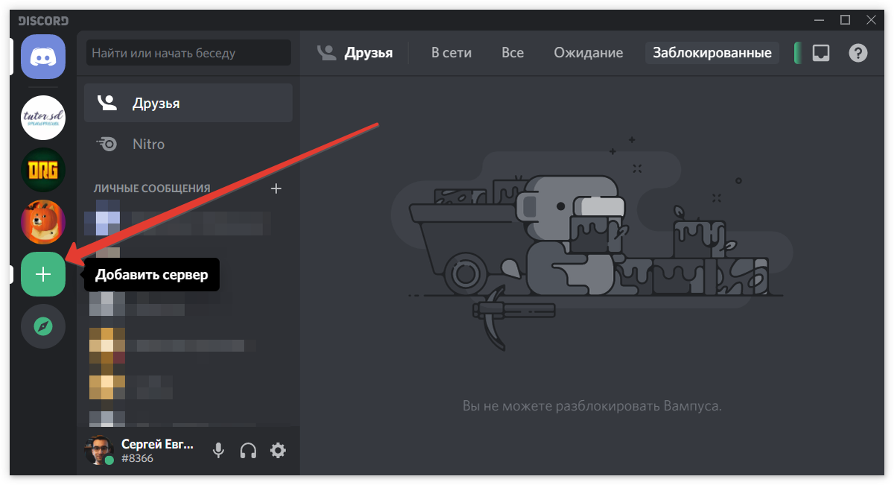Open user settings gear icon

[x=278, y=450]
